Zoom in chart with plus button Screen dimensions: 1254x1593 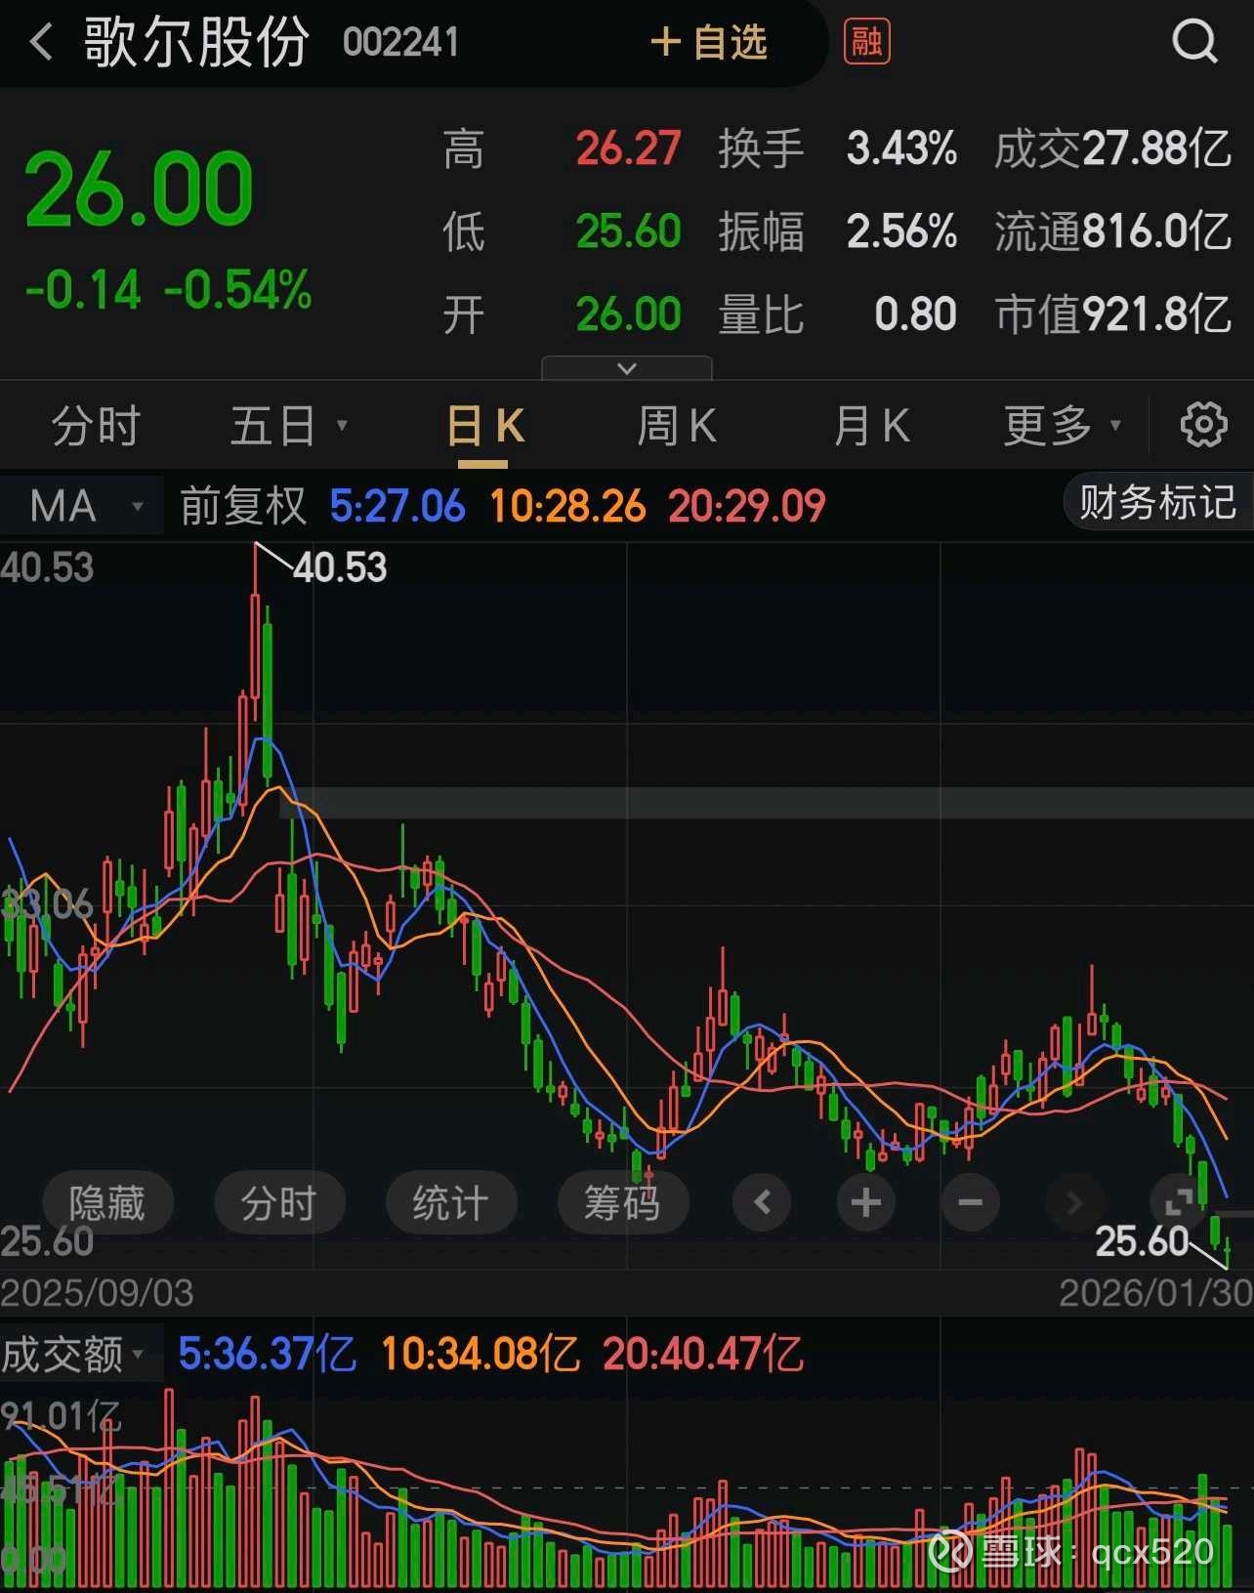coord(866,1202)
